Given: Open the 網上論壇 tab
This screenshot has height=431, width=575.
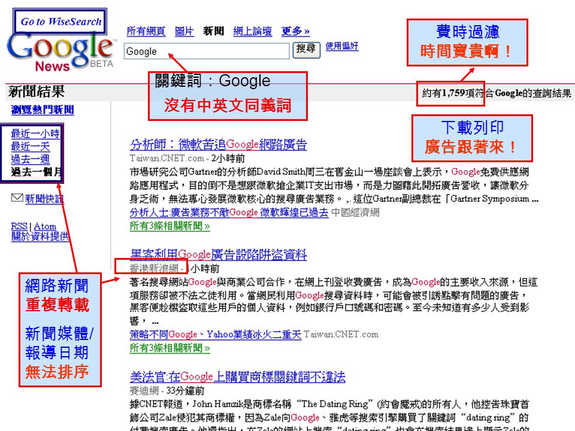Looking at the screenshot, I should coord(252,31).
